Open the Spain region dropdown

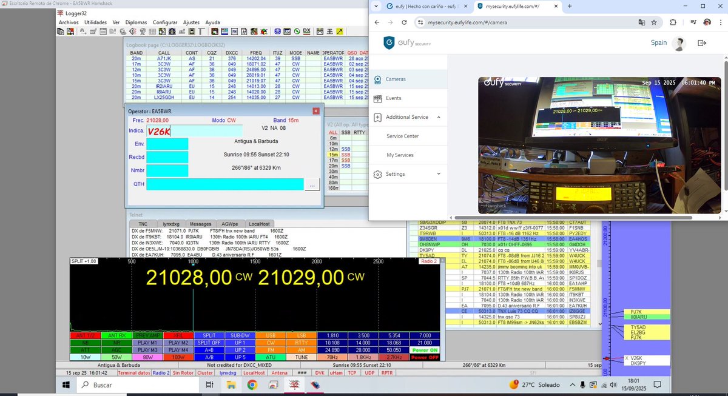[x=659, y=43]
